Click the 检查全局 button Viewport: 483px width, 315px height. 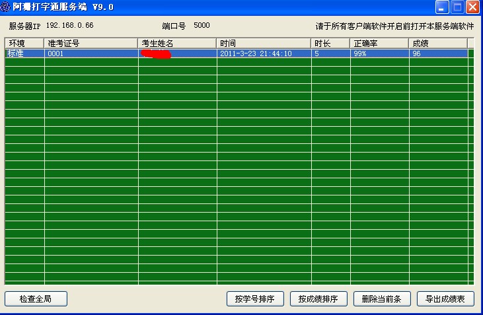tap(36, 298)
